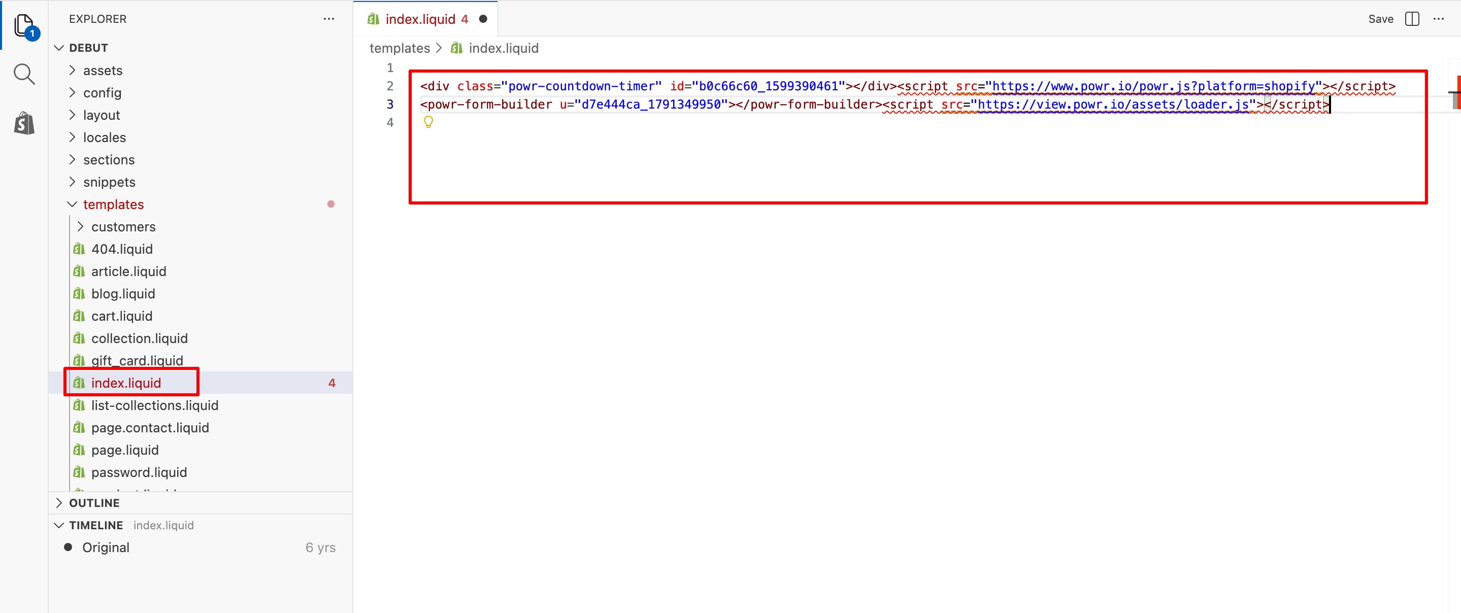Click split editor layout icon

(x=1412, y=19)
